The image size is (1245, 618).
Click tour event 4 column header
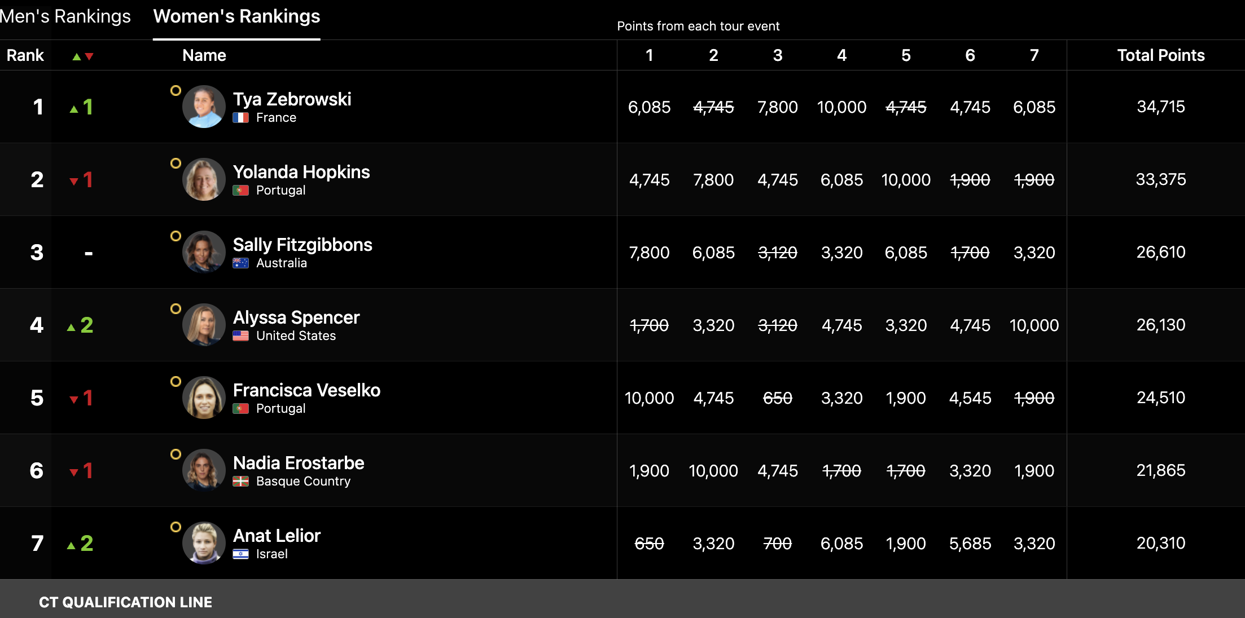841,55
